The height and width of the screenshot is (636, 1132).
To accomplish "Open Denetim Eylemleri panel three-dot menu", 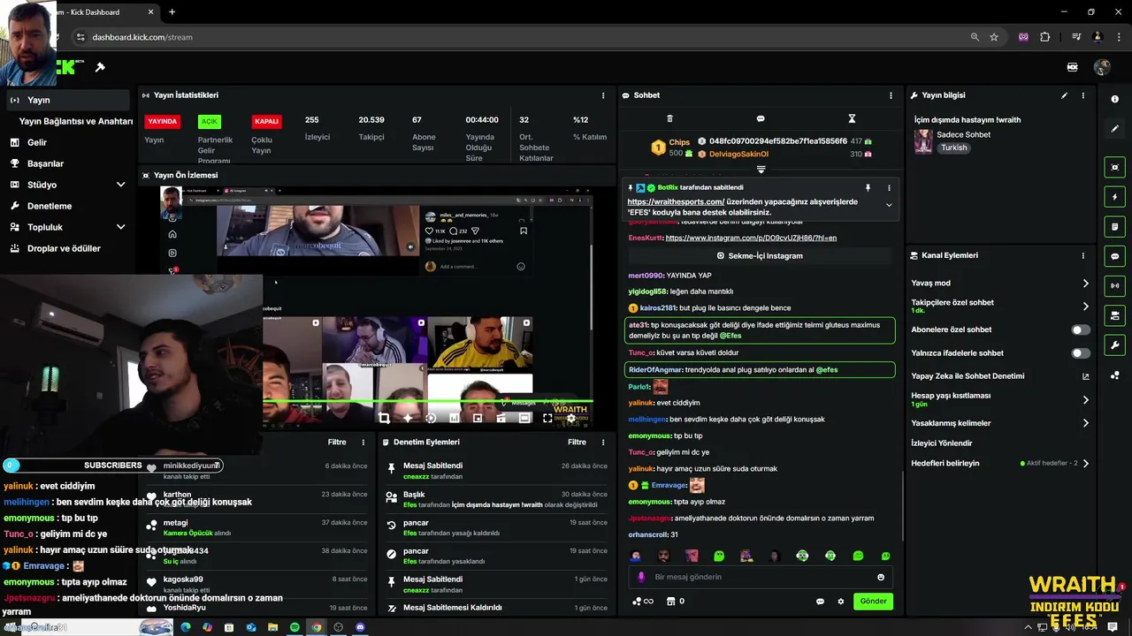I will [603, 442].
